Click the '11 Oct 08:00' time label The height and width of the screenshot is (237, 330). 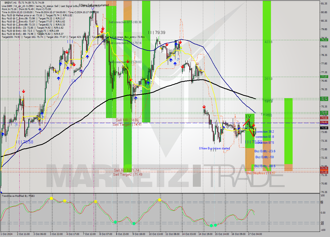point(173,234)
